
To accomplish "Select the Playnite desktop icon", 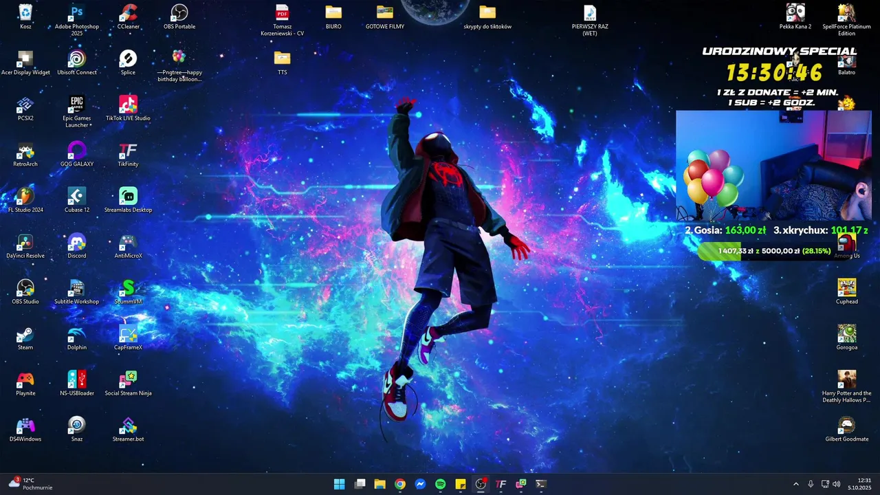I will click(x=25, y=384).
